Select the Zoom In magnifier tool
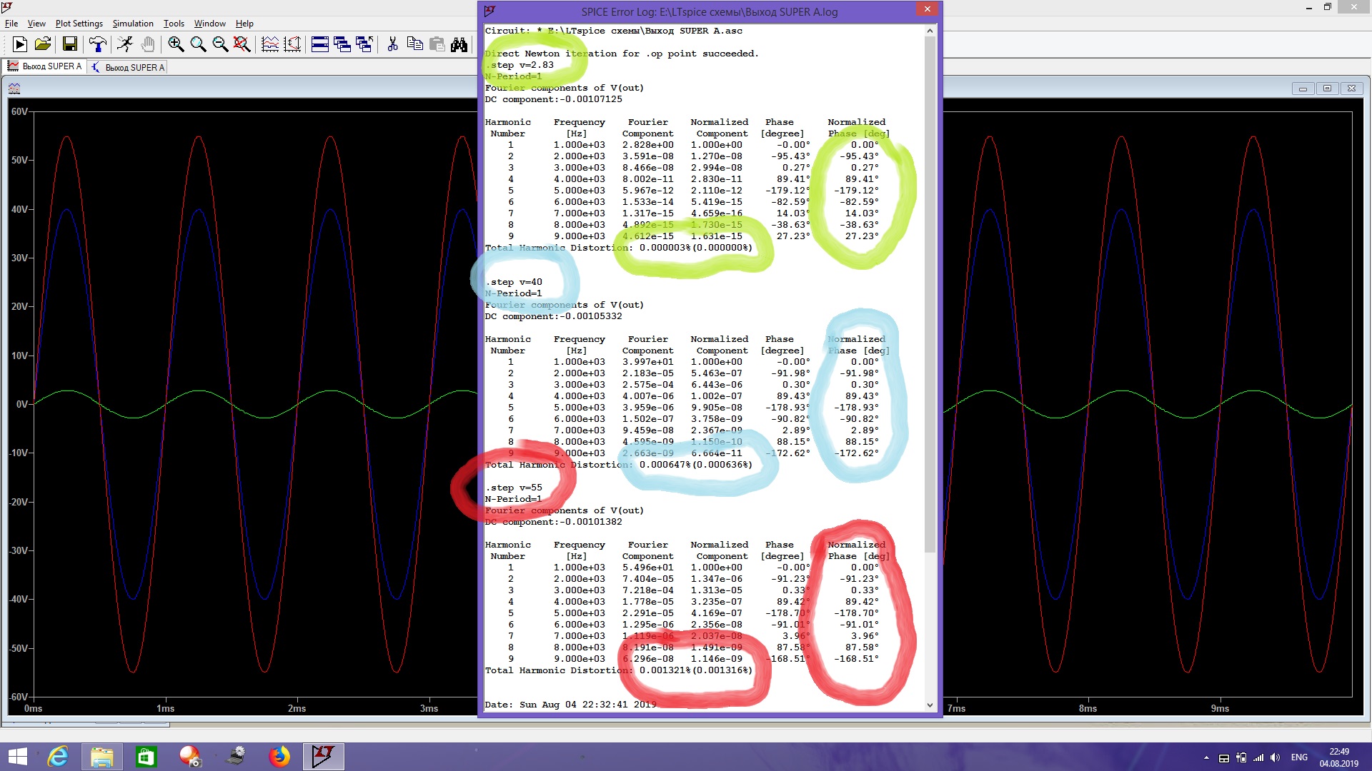Screen dimensions: 1372x771 (x=176, y=44)
